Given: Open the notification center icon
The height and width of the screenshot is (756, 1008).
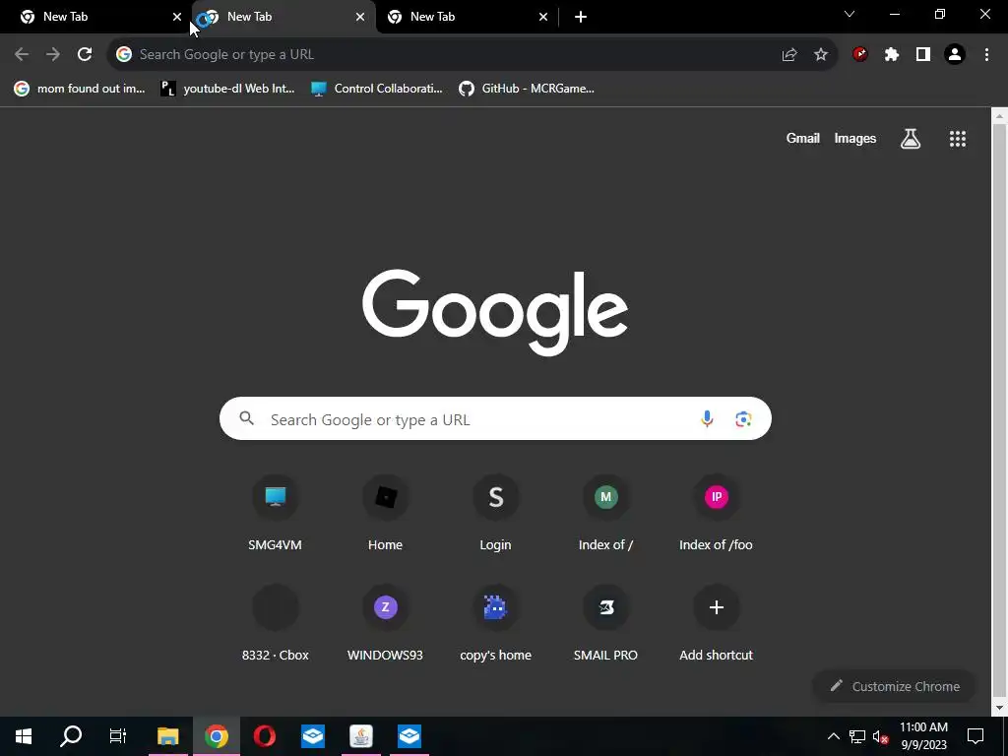Looking at the screenshot, I should (x=976, y=736).
